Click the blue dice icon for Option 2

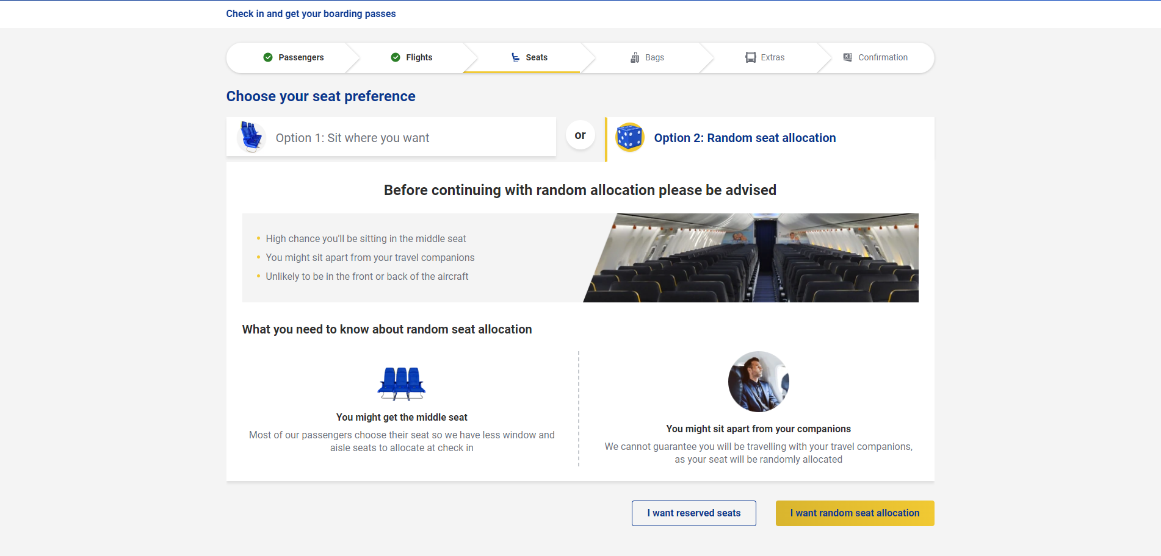(x=629, y=137)
